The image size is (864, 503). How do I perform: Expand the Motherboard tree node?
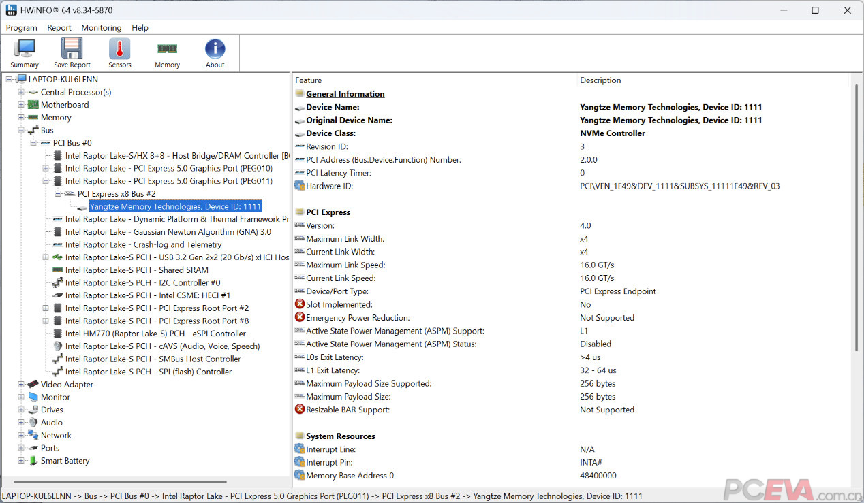tap(21, 105)
